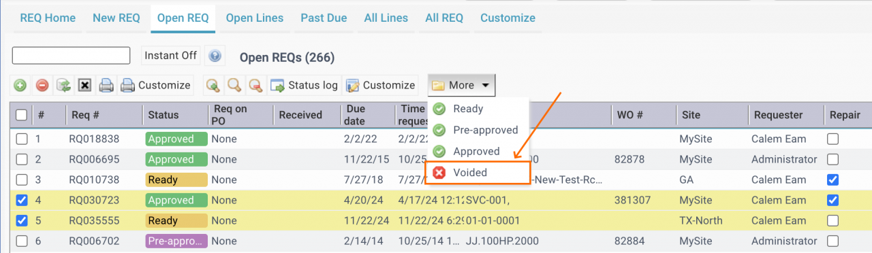Image resolution: width=872 pixels, height=253 pixels.
Task: Click the Pre-approved status badge of RQ006702
Action: [176, 241]
